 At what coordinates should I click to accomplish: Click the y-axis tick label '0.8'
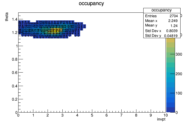15,59
